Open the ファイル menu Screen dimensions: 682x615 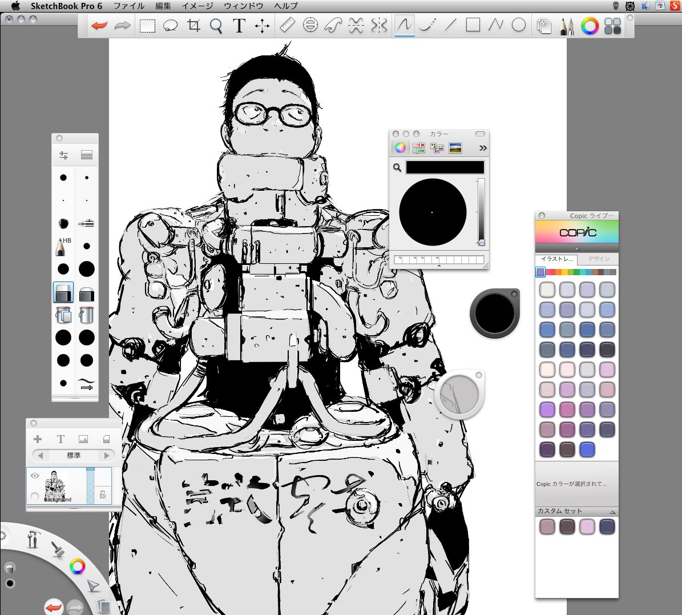pyautogui.click(x=129, y=6)
